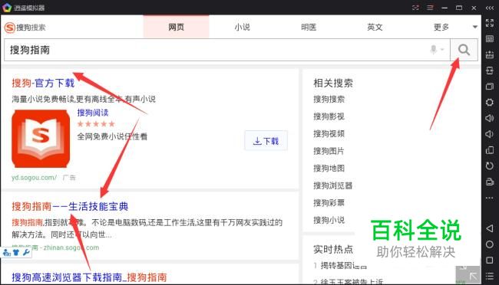
Task: Open 搜狗高速浏览器下载指南 result
Action: [89, 277]
